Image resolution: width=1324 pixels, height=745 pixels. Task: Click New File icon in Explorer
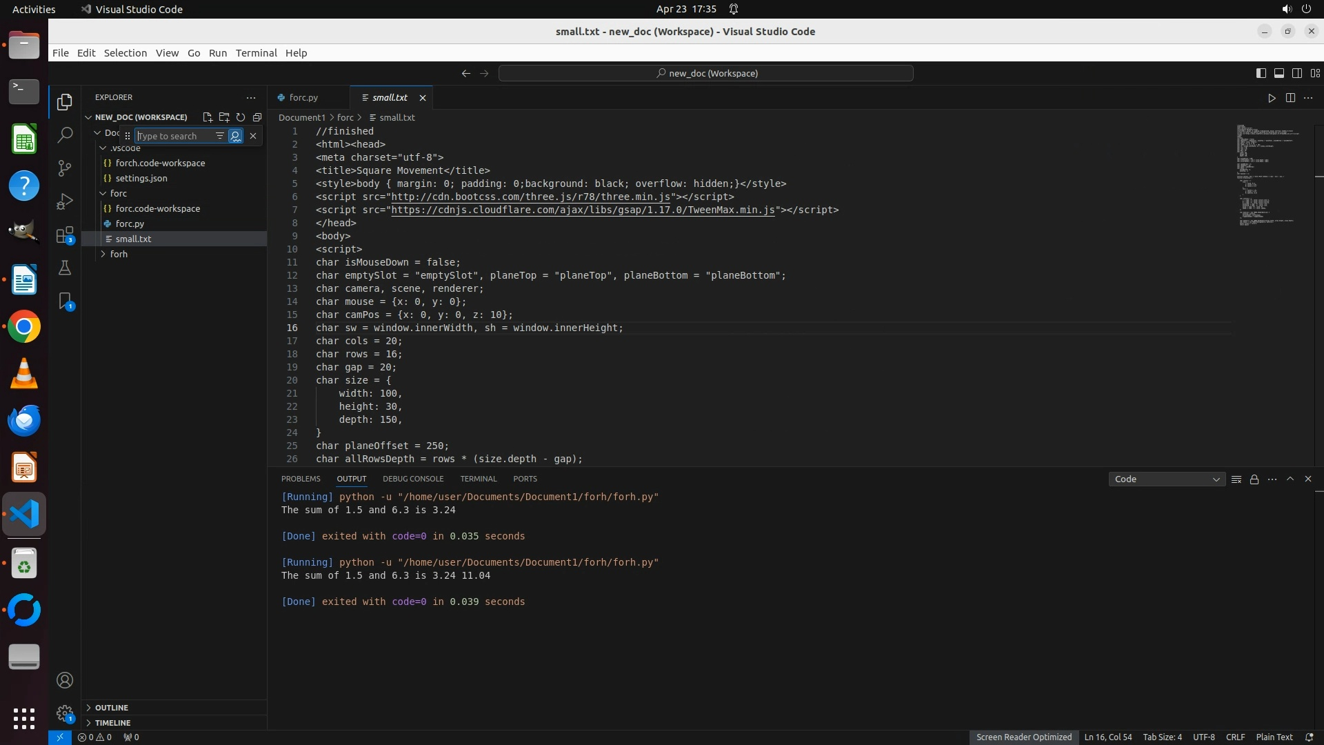(207, 117)
